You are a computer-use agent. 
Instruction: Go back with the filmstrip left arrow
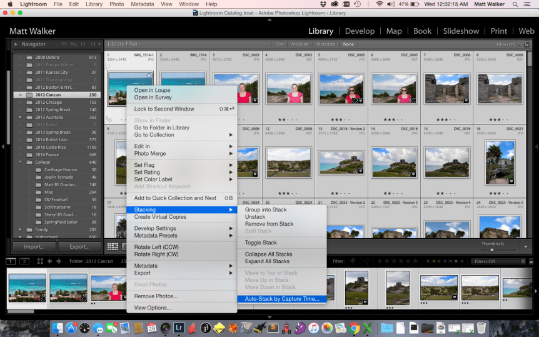coord(49,261)
